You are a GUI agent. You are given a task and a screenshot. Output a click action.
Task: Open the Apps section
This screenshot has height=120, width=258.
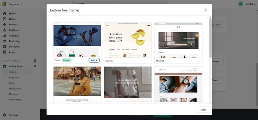[12, 52]
